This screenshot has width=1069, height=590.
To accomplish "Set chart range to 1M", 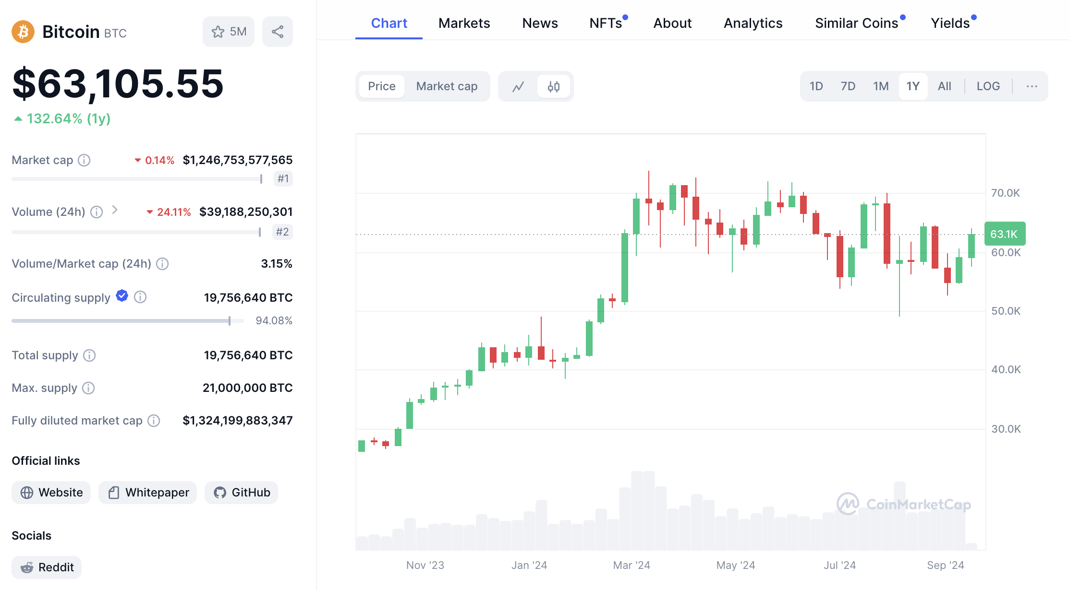I will tap(881, 86).
